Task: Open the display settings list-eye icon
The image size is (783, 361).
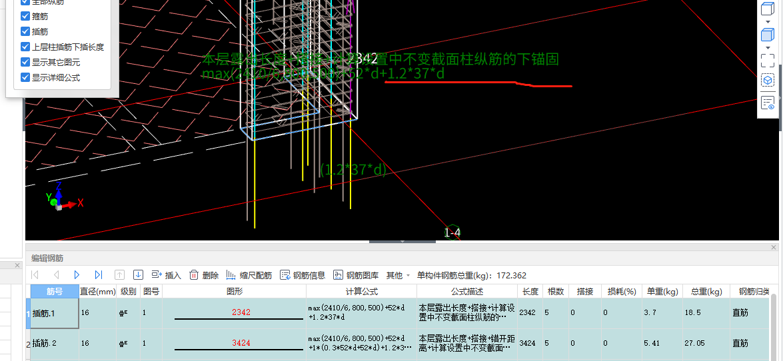Action: 768,103
